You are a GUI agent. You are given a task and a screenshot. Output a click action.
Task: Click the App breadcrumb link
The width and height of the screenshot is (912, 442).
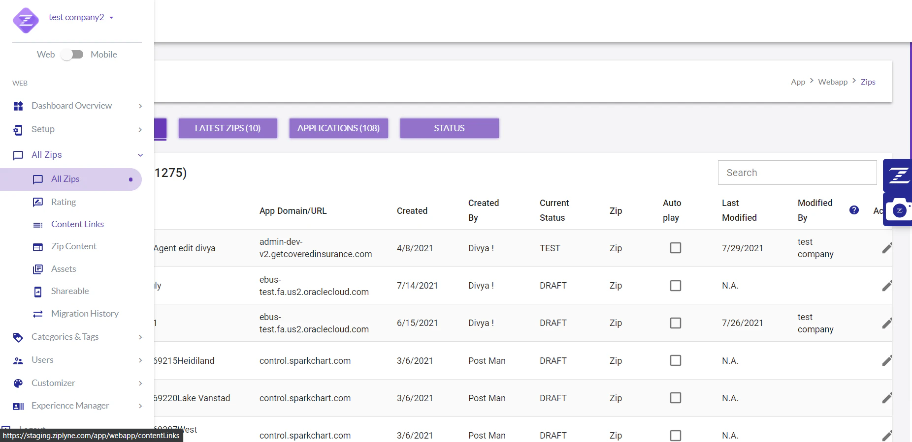point(798,82)
